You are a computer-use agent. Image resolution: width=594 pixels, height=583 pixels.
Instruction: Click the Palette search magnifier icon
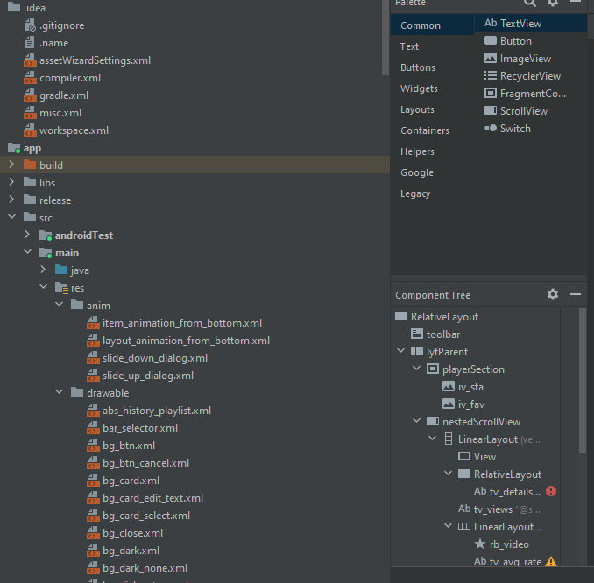pyautogui.click(x=529, y=3)
